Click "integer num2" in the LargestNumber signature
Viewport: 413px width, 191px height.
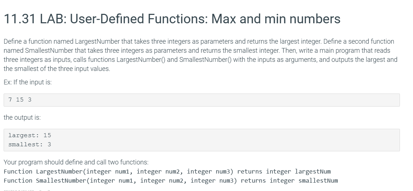click(159, 171)
